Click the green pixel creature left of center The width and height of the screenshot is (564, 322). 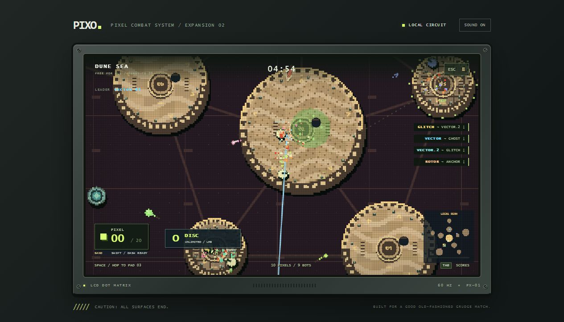(149, 213)
